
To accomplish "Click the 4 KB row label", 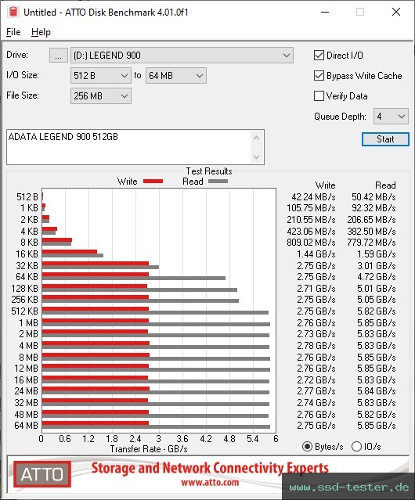I will click(x=29, y=231).
